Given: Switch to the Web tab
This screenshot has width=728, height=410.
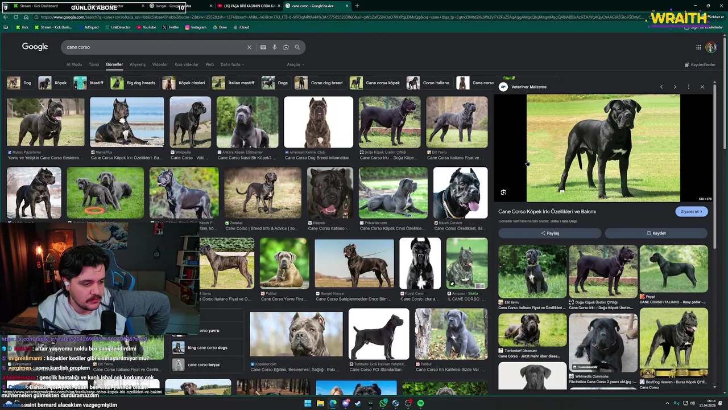Looking at the screenshot, I should 209,64.
